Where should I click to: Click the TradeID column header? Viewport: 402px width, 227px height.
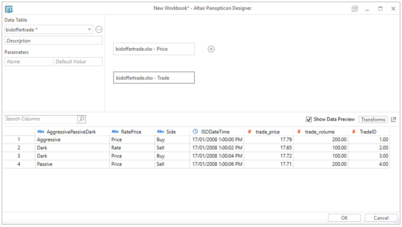(x=369, y=132)
